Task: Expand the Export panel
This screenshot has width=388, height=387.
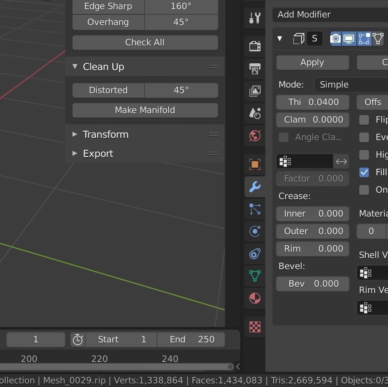Action: (x=75, y=153)
